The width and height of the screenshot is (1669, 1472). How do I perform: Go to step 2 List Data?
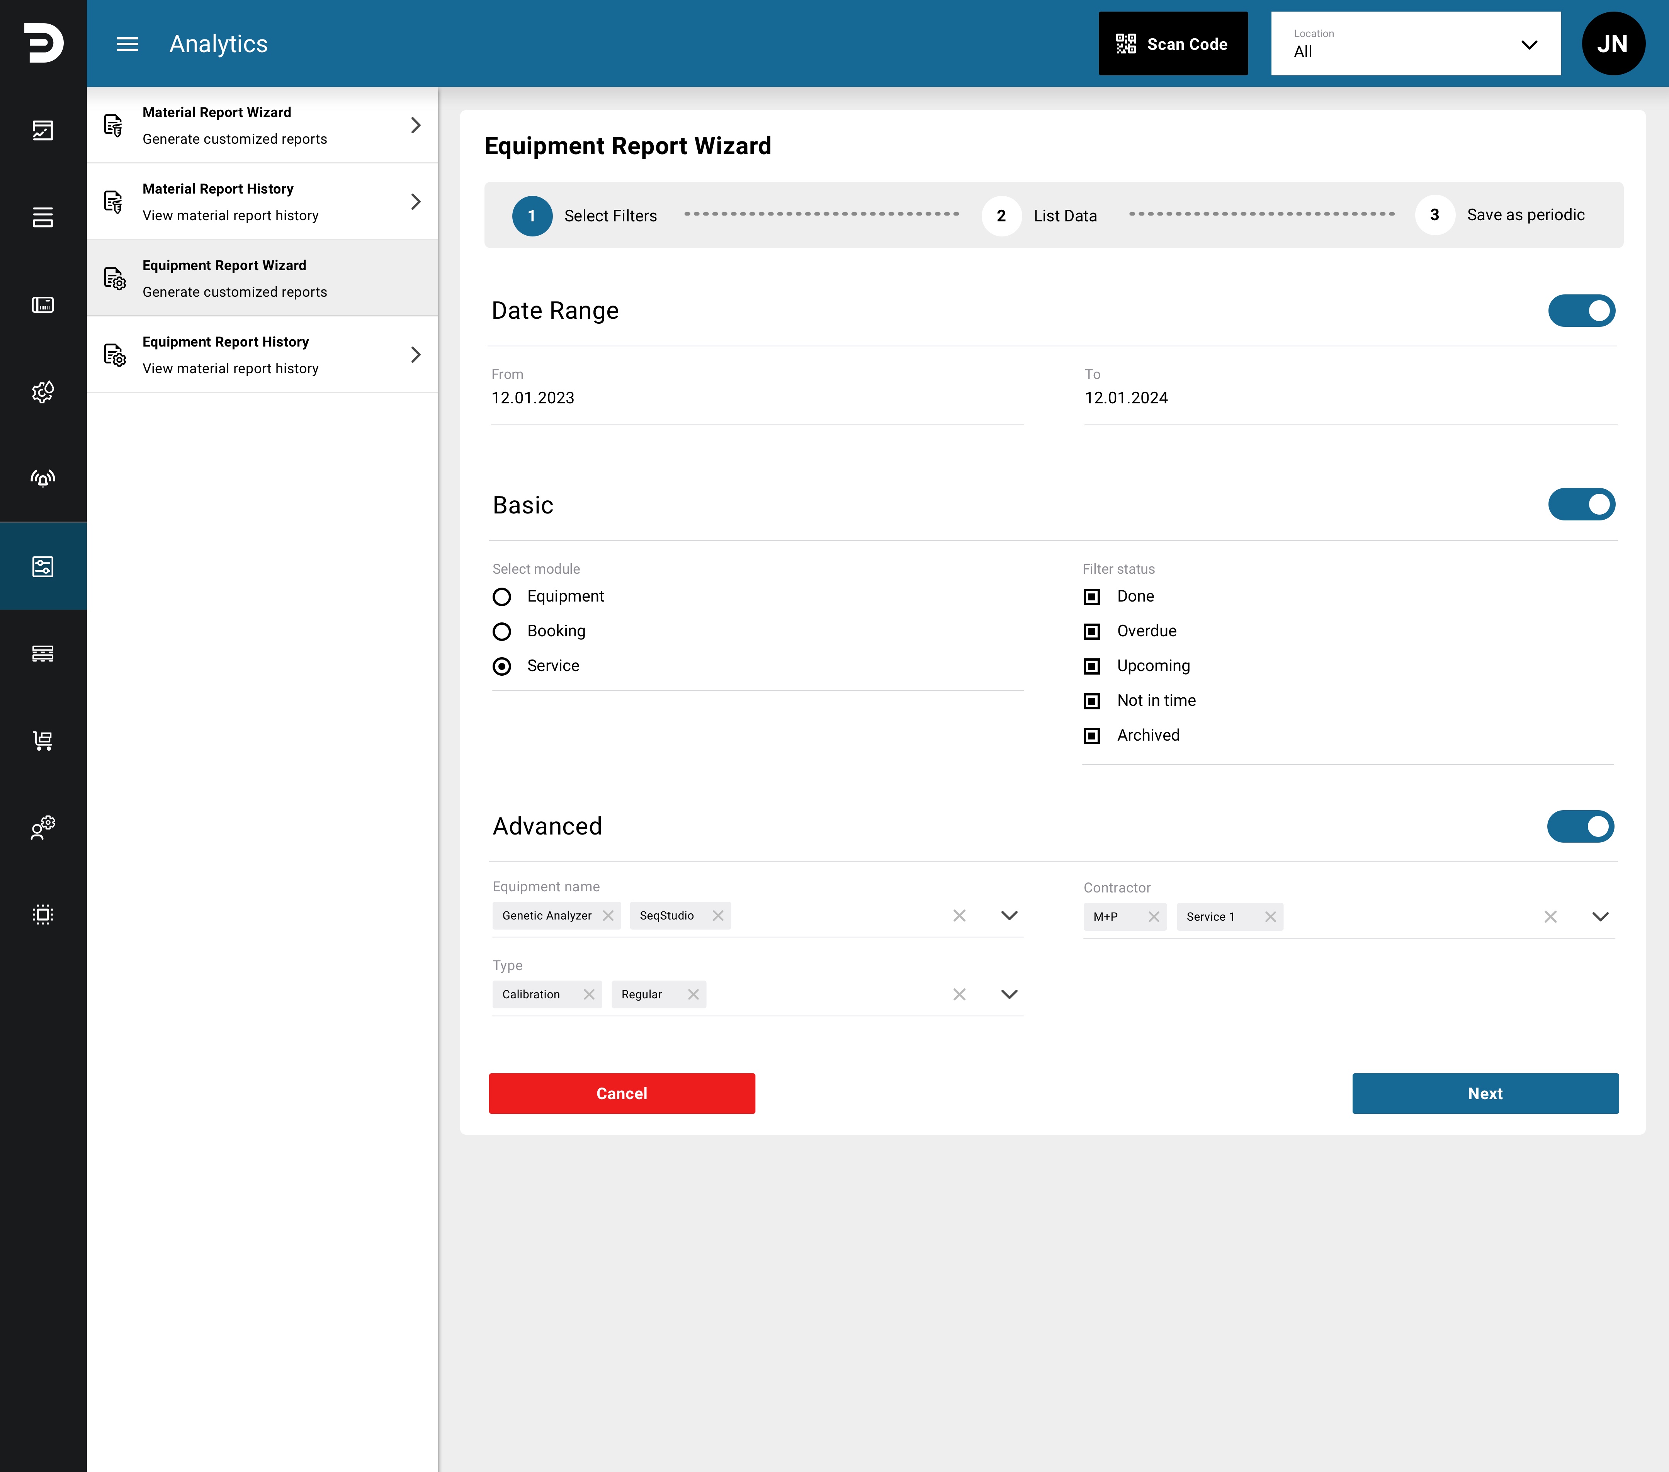coord(1039,216)
